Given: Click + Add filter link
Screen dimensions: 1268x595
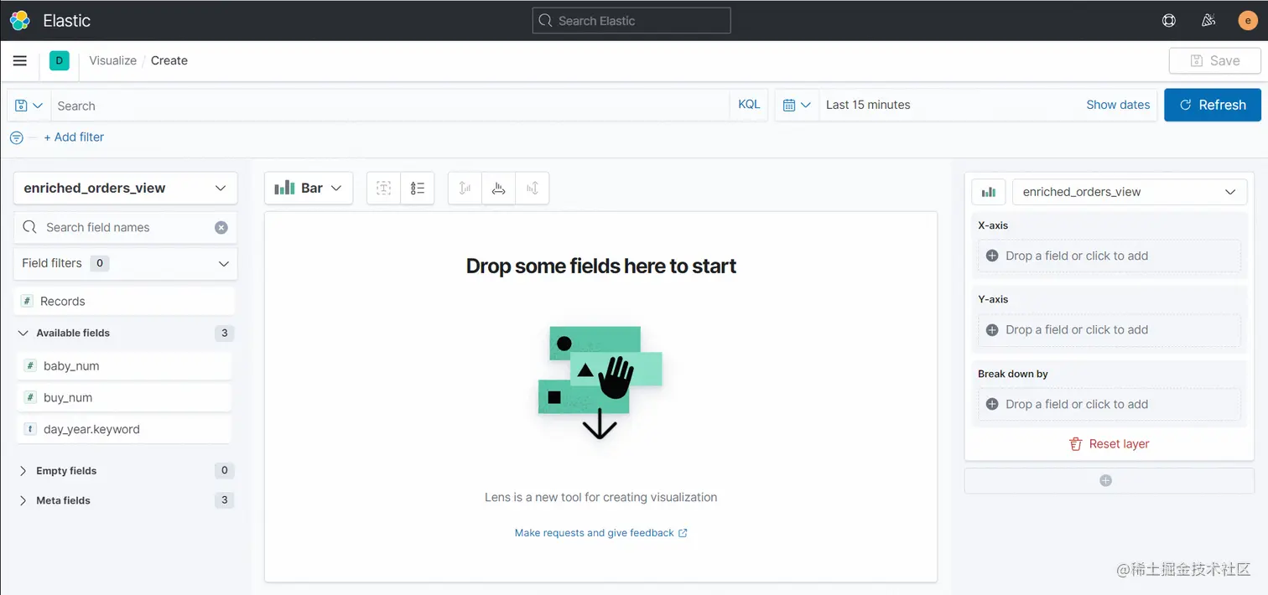Looking at the screenshot, I should click(74, 137).
